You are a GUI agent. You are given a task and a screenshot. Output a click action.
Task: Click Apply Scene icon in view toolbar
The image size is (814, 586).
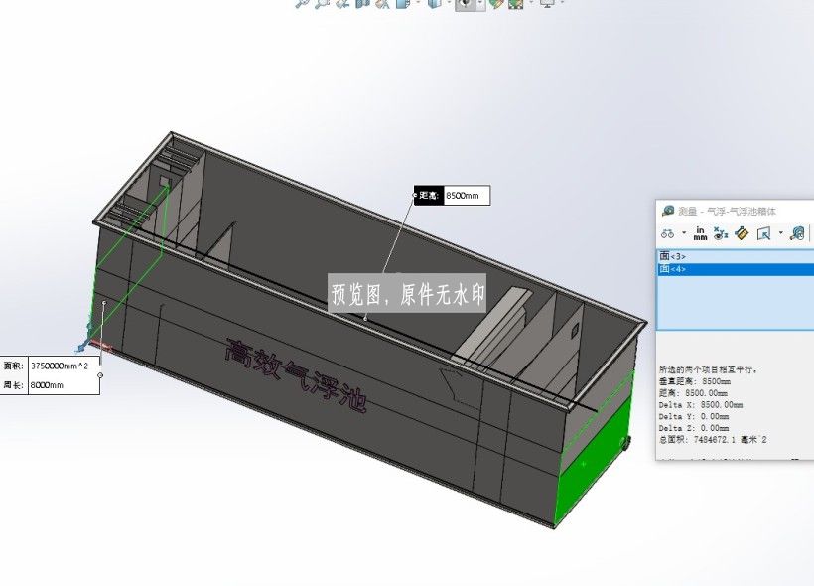click(x=516, y=4)
